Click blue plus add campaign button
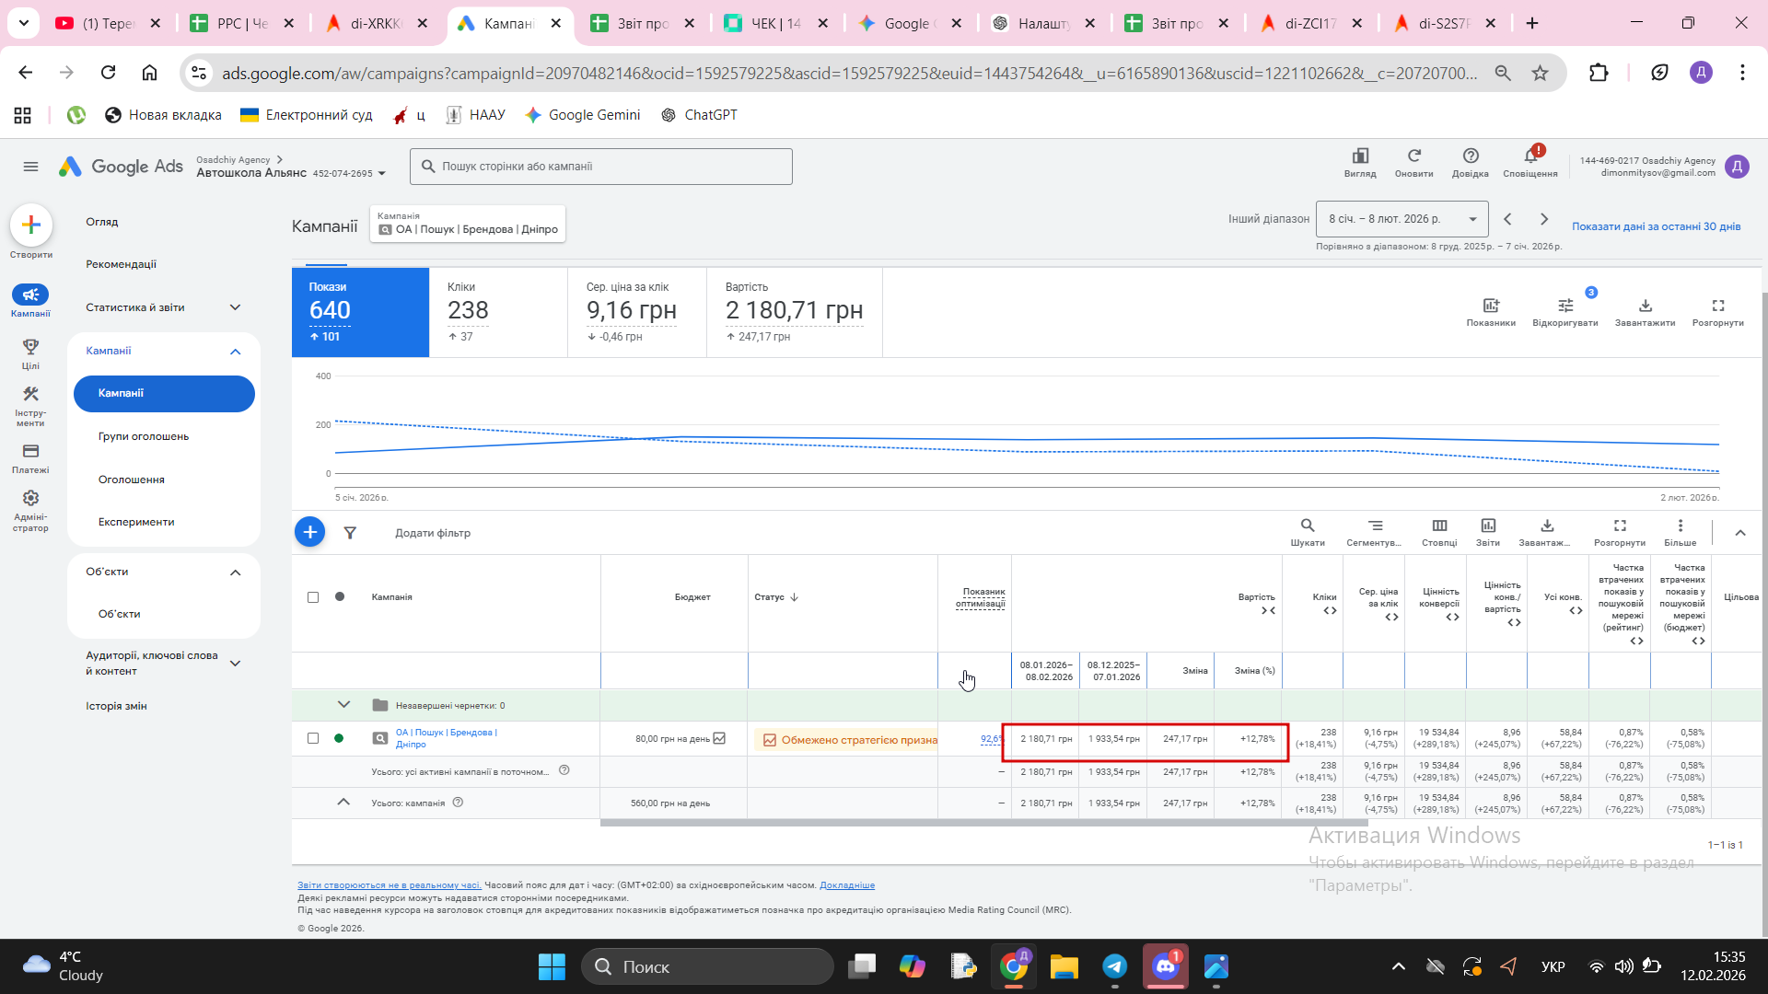The height and width of the screenshot is (994, 1768). coord(309,532)
